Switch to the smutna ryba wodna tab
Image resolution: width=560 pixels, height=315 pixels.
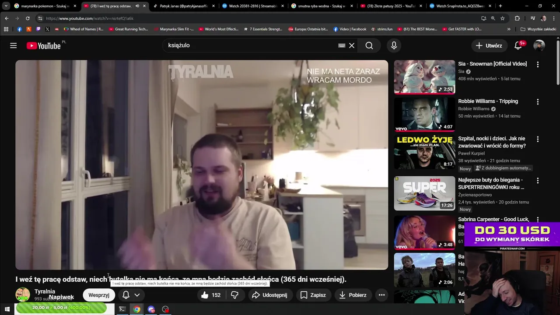(x=322, y=6)
